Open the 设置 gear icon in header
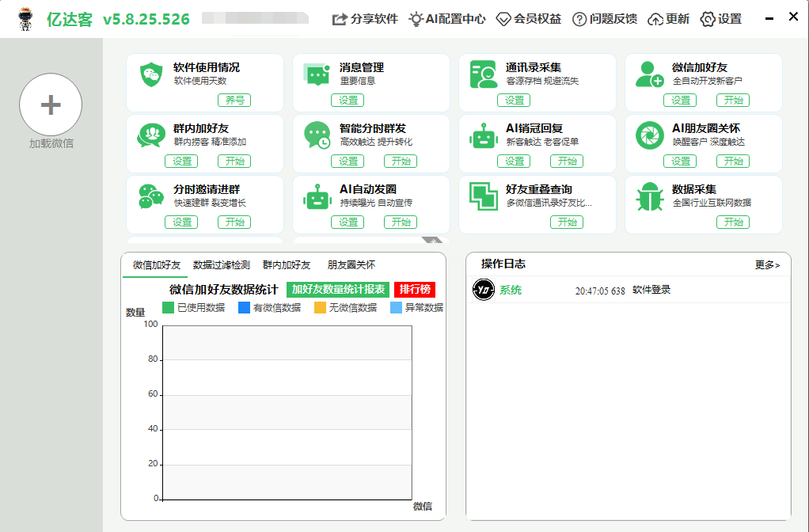The height and width of the screenshot is (532, 809). click(708, 20)
